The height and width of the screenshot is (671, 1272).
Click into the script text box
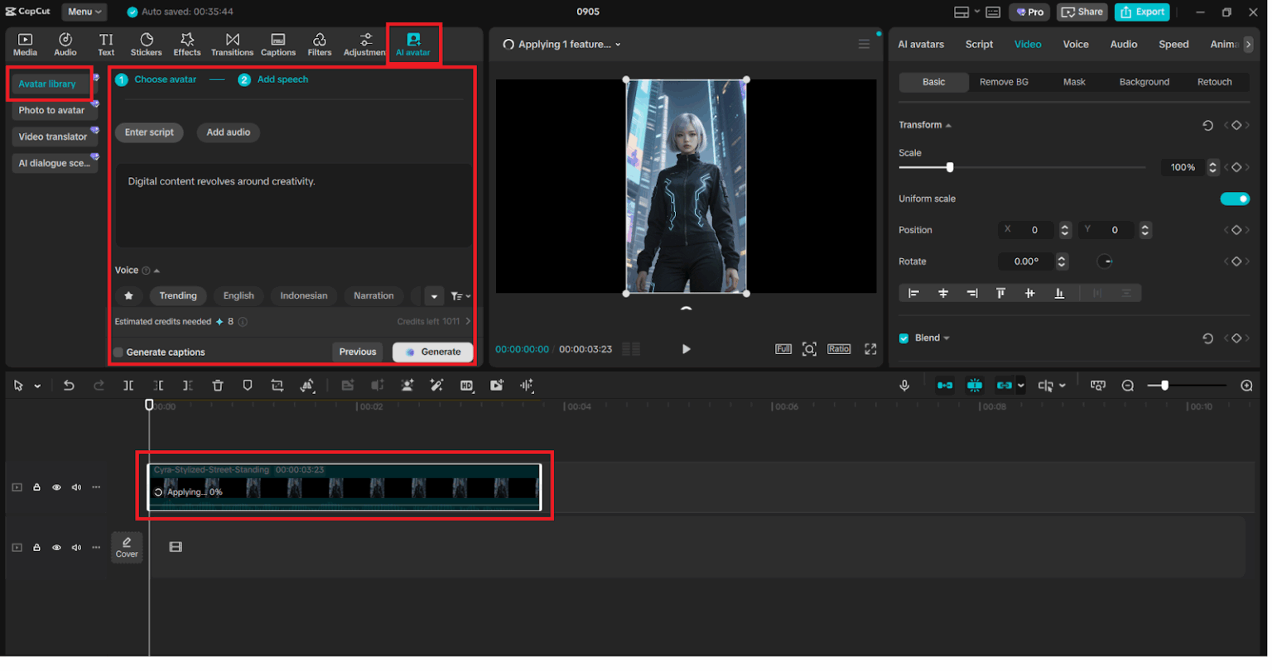294,206
